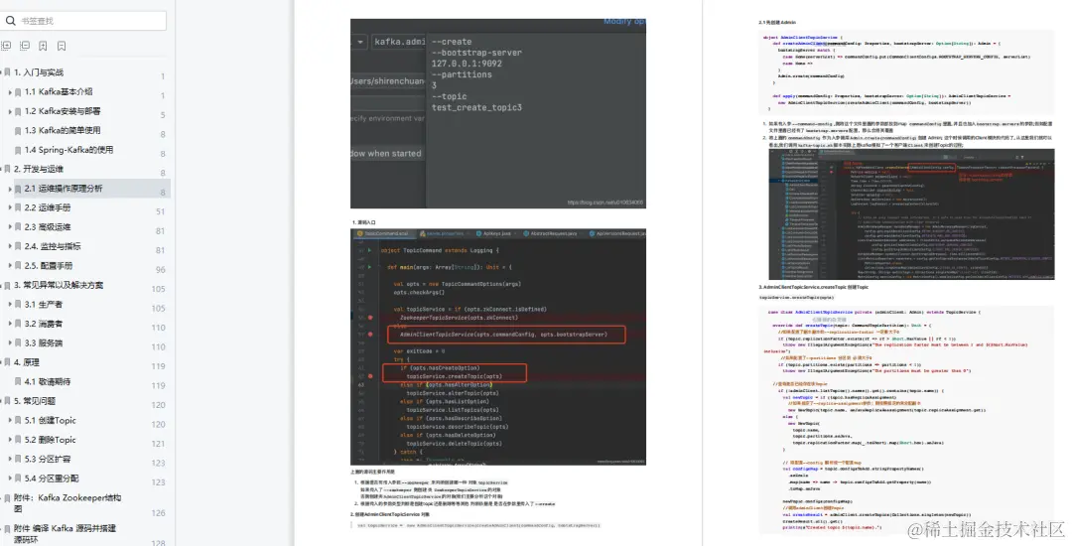Image resolution: width=1072 pixels, height=546 pixels.
Task: Open bookmark 1. 入门与实战
Action: tap(39, 72)
